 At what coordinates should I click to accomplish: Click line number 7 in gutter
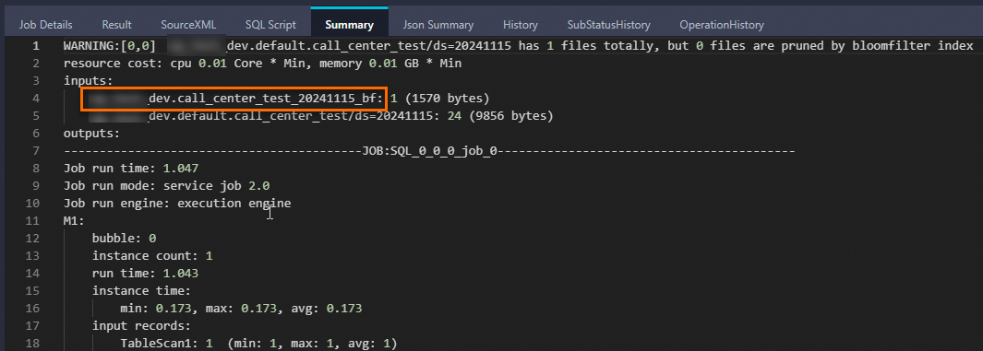tap(36, 151)
